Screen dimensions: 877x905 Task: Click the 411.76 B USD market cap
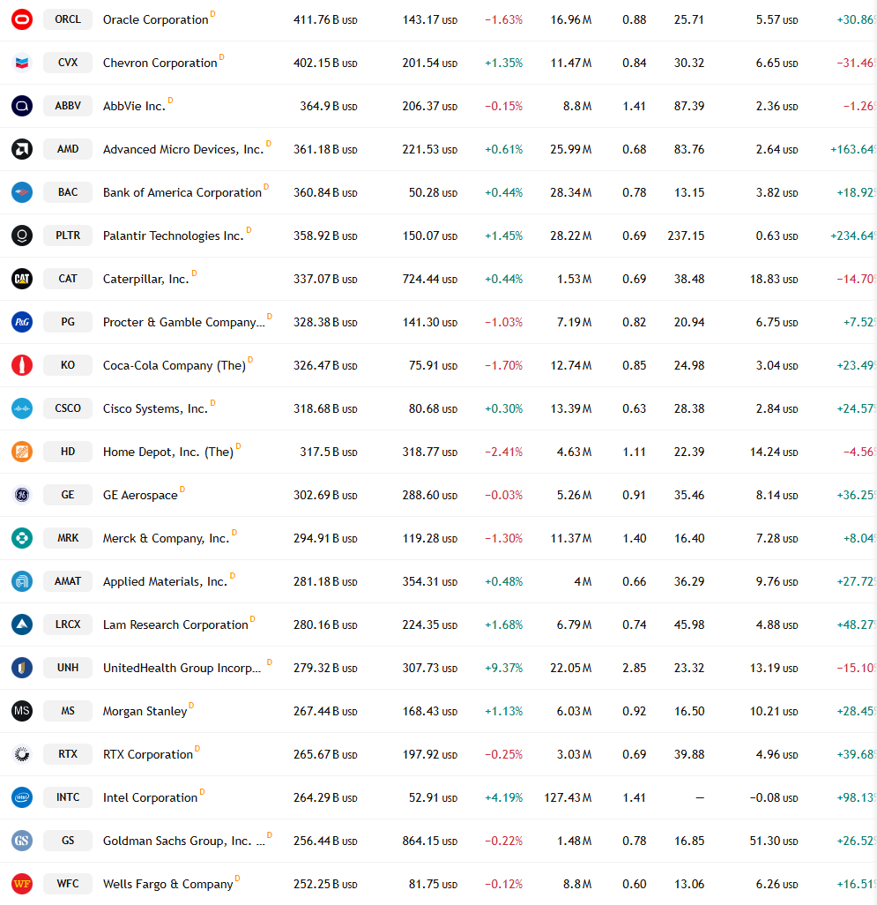pyautogui.click(x=325, y=19)
